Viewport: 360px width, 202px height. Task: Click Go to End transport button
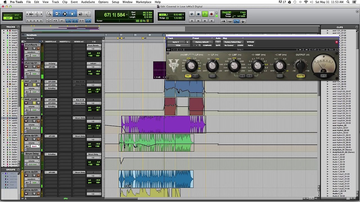(x=211, y=21)
